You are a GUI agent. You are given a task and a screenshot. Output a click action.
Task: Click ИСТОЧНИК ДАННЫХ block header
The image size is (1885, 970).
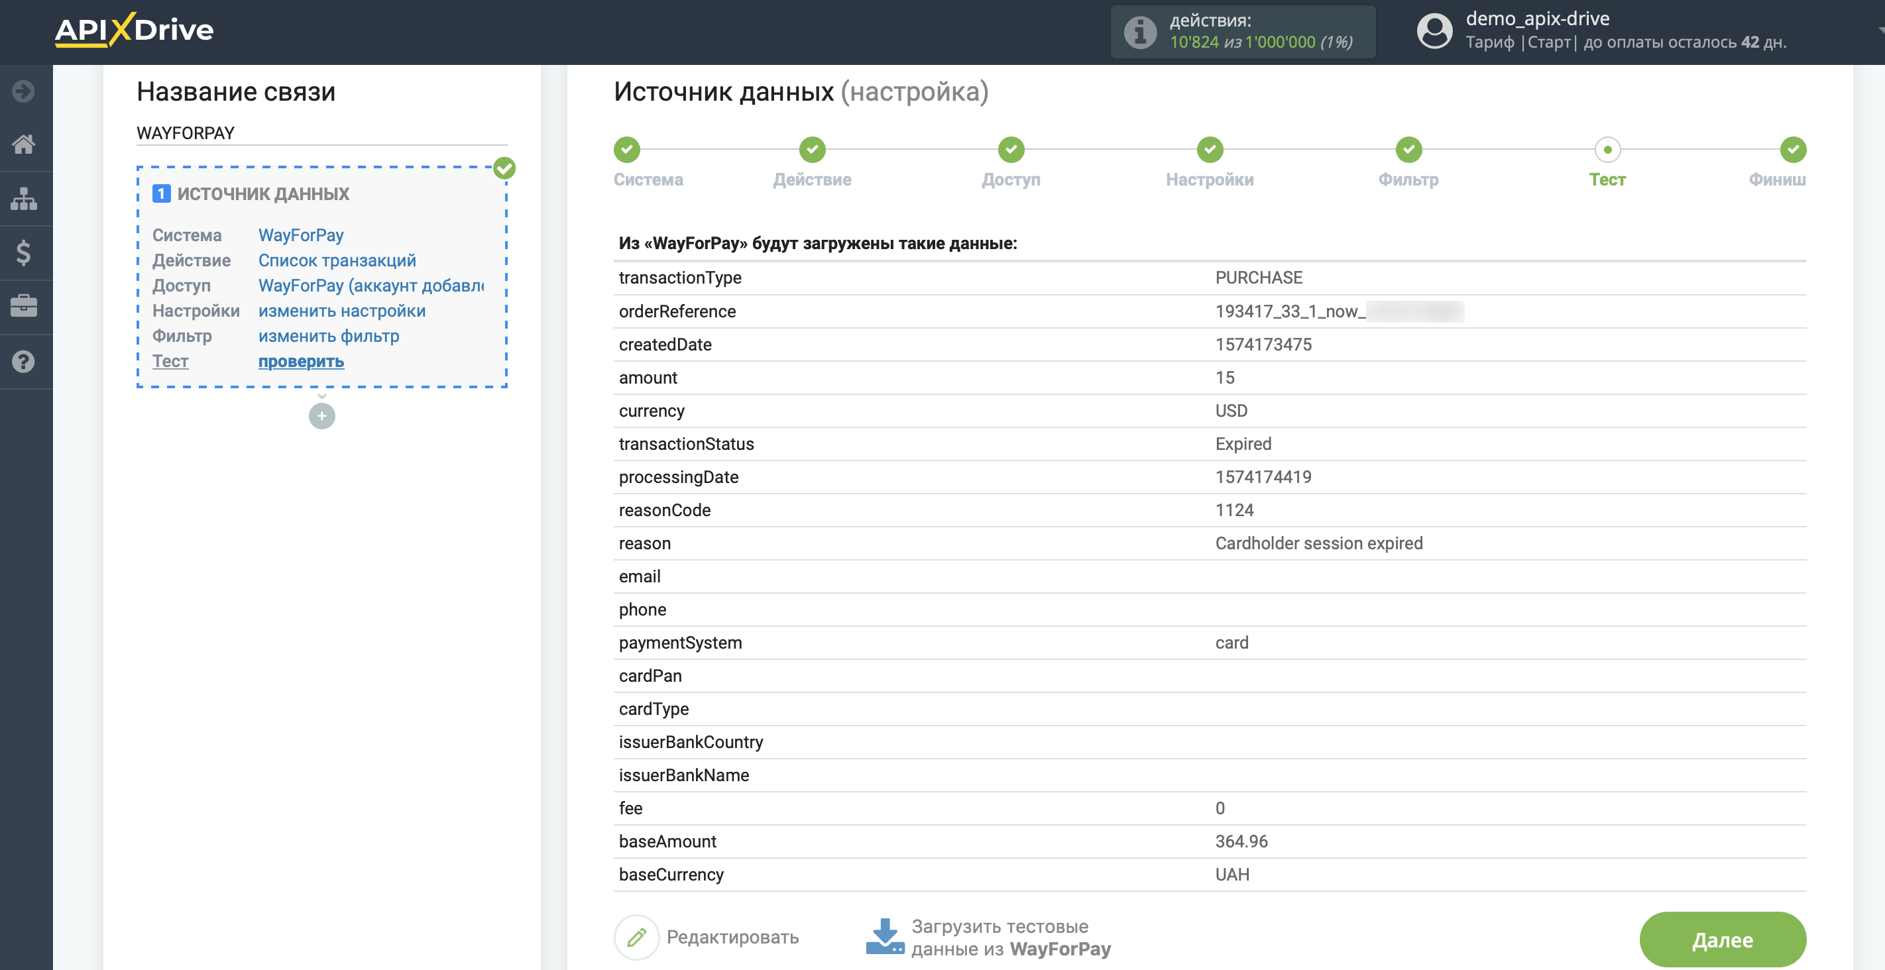tap(262, 194)
